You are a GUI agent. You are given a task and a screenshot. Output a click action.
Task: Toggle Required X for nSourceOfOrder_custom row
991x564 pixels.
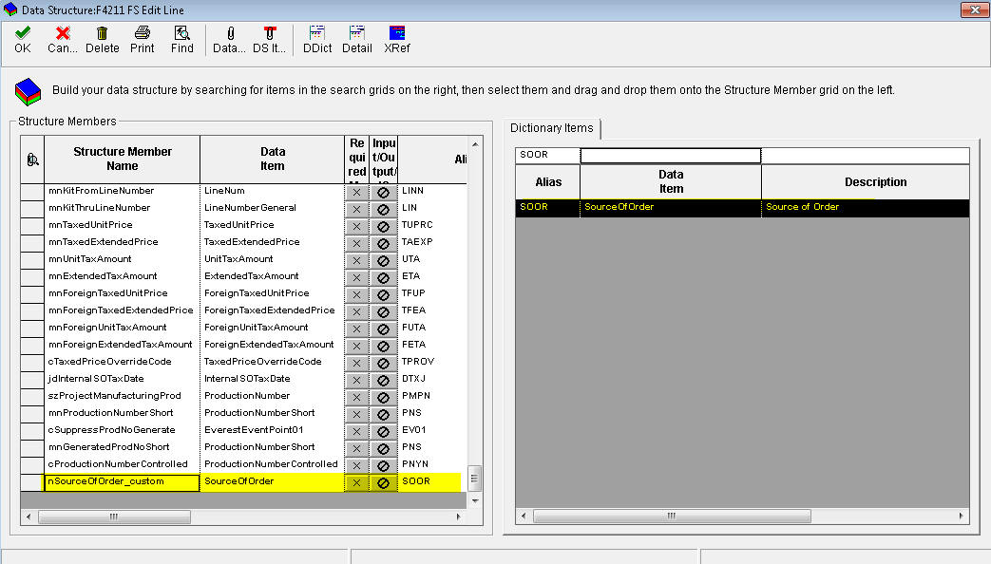tap(356, 482)
